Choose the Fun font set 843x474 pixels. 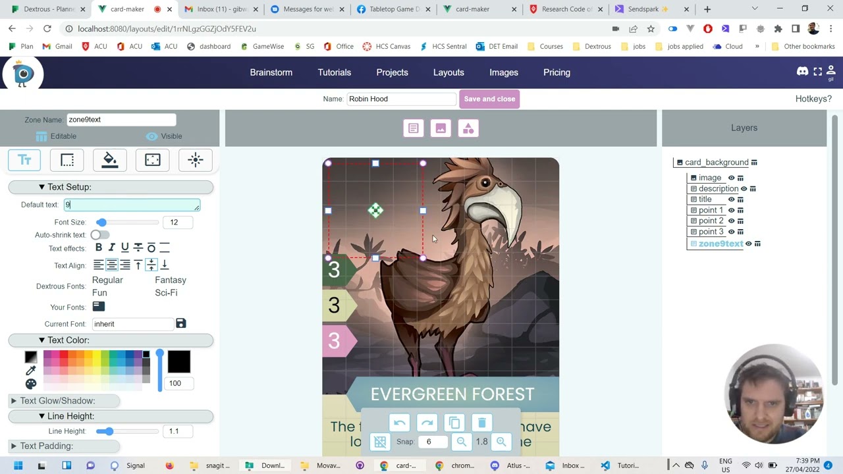coord(99,293)
